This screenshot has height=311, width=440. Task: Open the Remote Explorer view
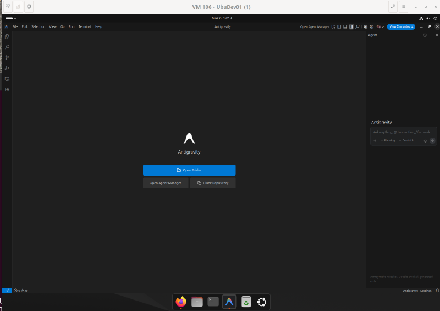[x=7, y=79]
